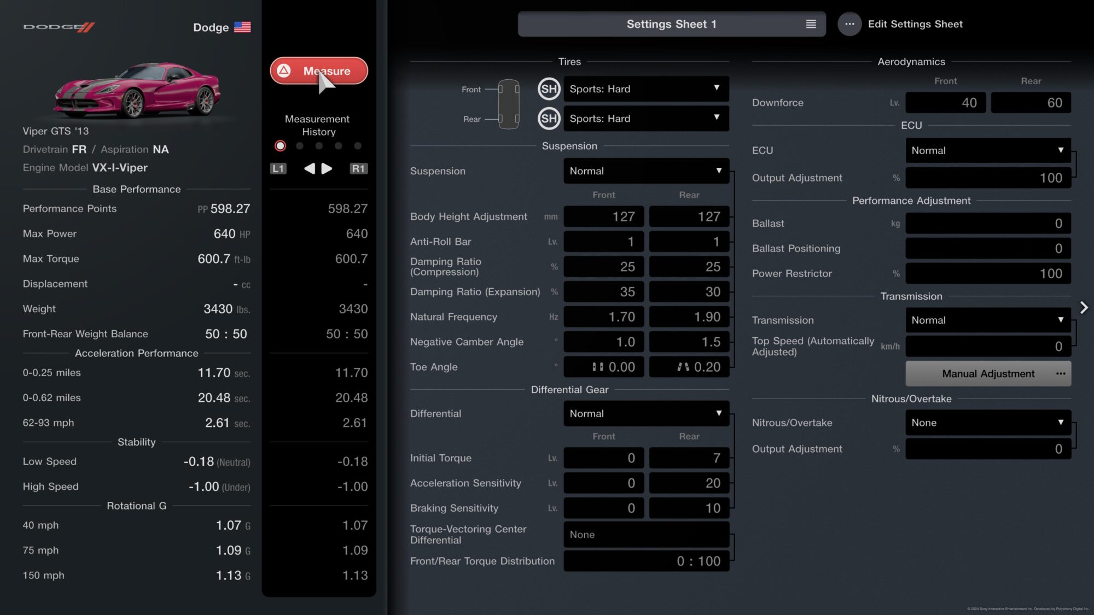The width and height of the screenshot is (1094, 615).
Task: Select the second measurement history dot
Action: pos(300,146)
